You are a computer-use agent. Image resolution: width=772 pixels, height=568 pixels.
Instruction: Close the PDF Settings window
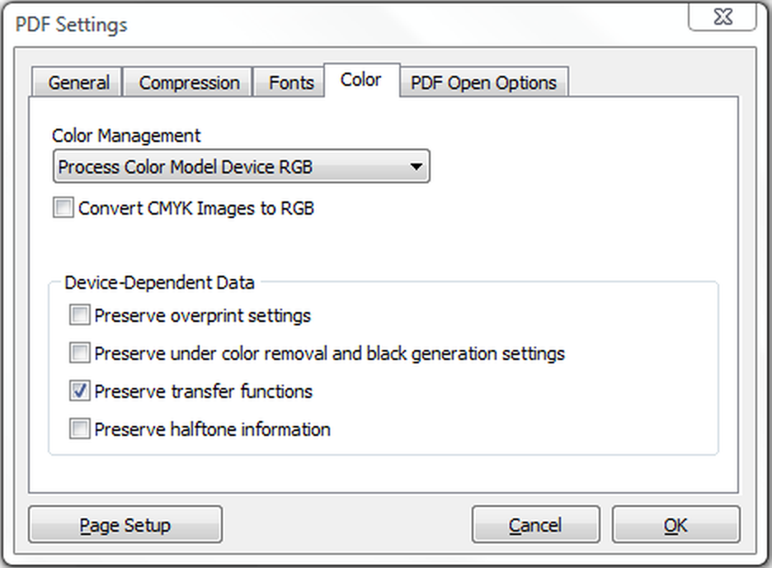(x=723, y=17)
